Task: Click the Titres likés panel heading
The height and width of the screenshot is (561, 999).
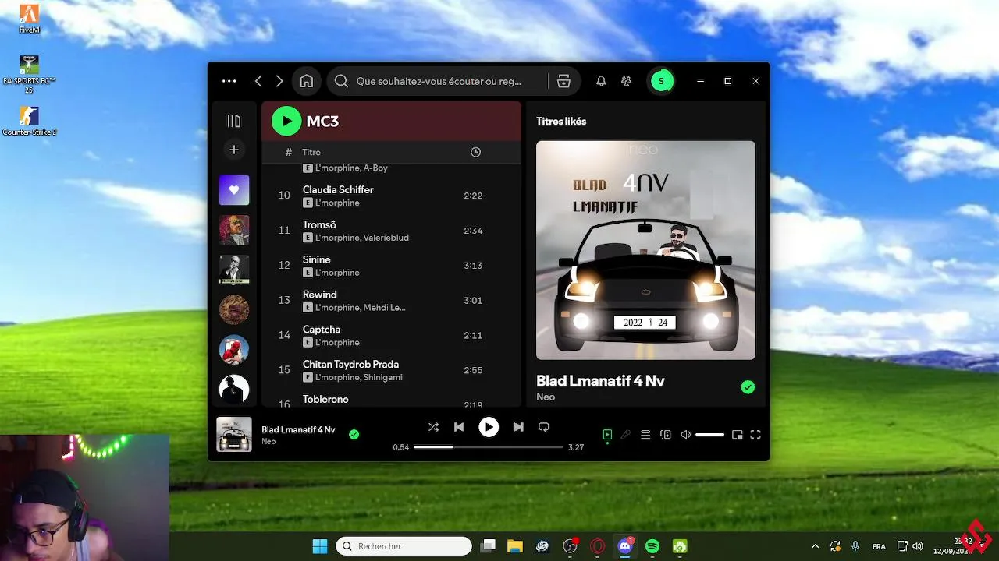Action: click(561, 121)
